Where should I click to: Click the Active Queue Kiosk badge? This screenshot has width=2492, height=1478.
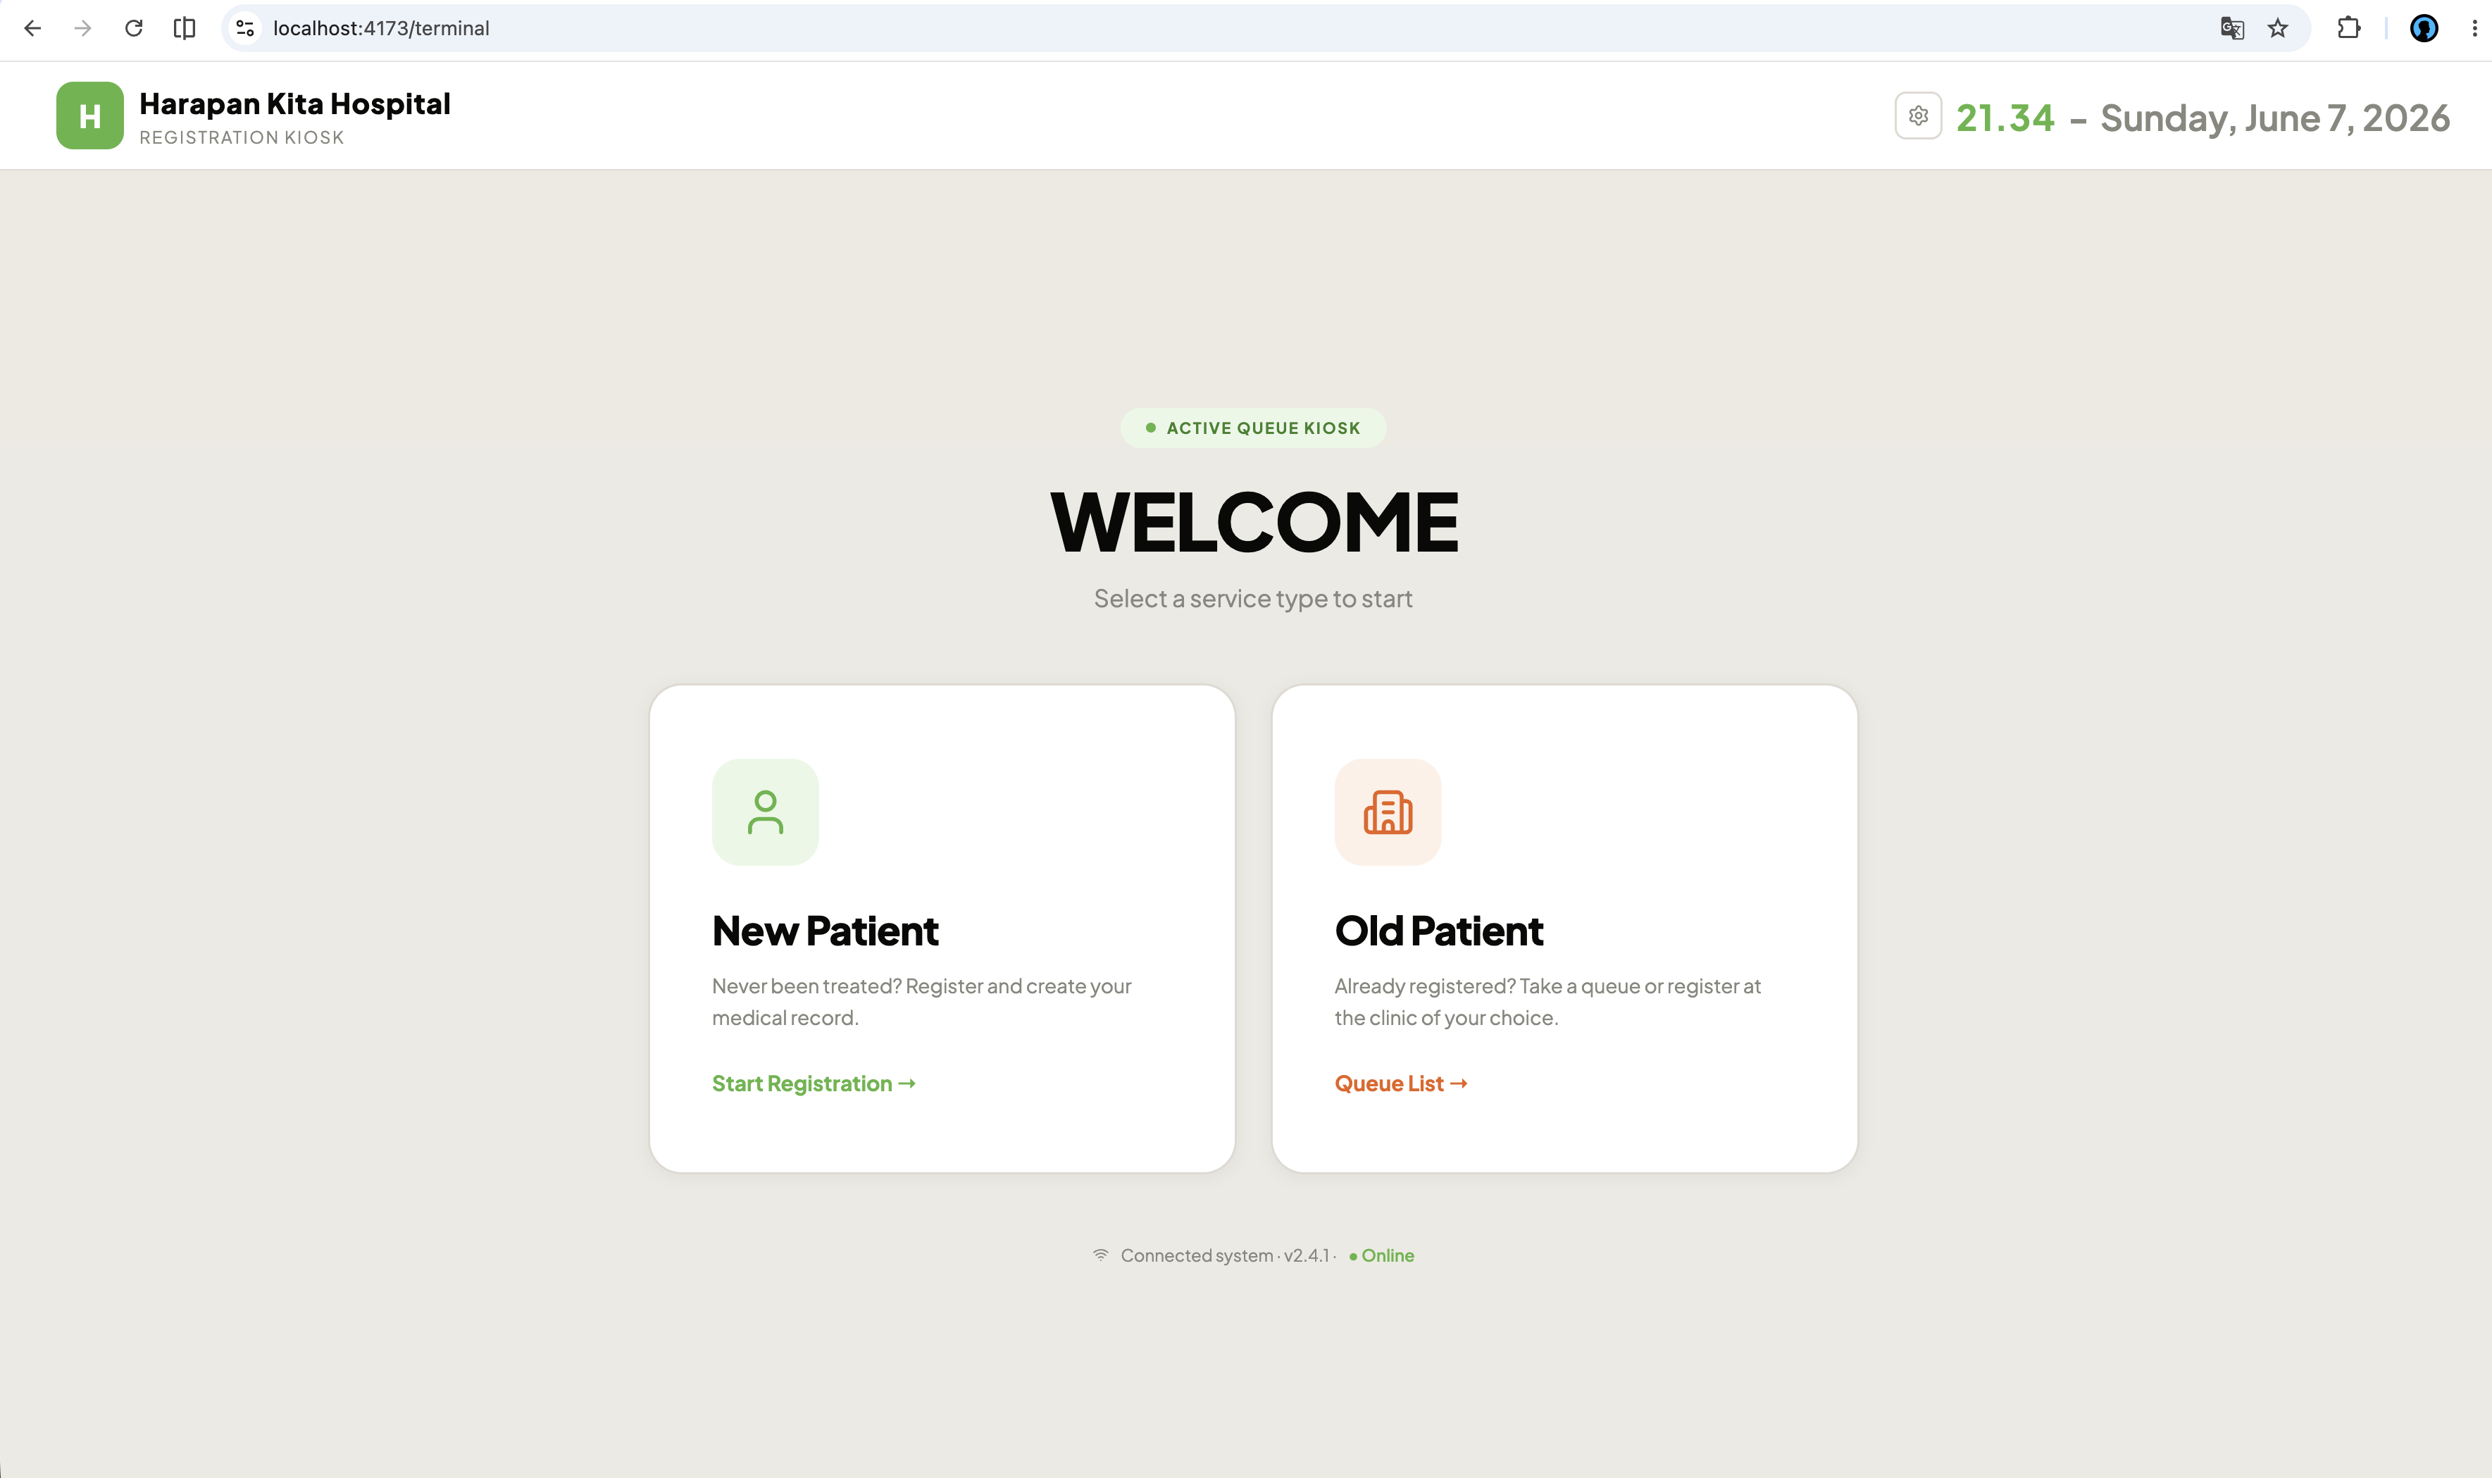[x=1252, y=428]
